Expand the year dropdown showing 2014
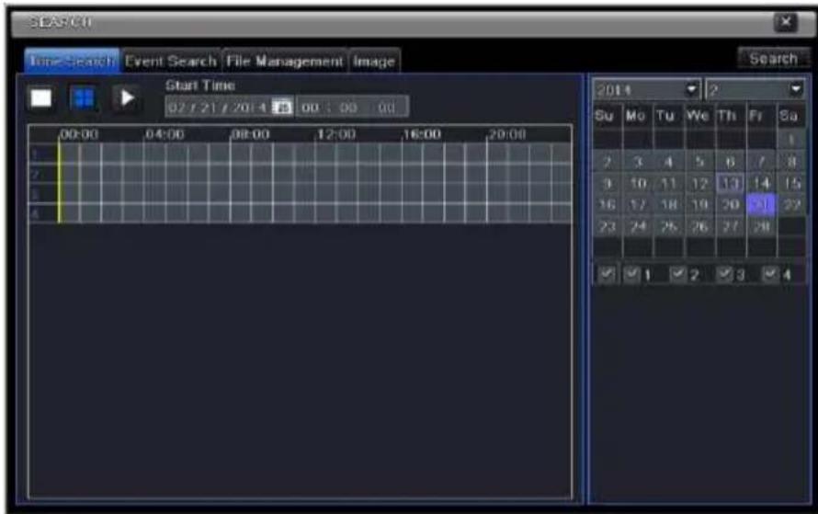This screenshot has height=514, width=818. (692, 90)
